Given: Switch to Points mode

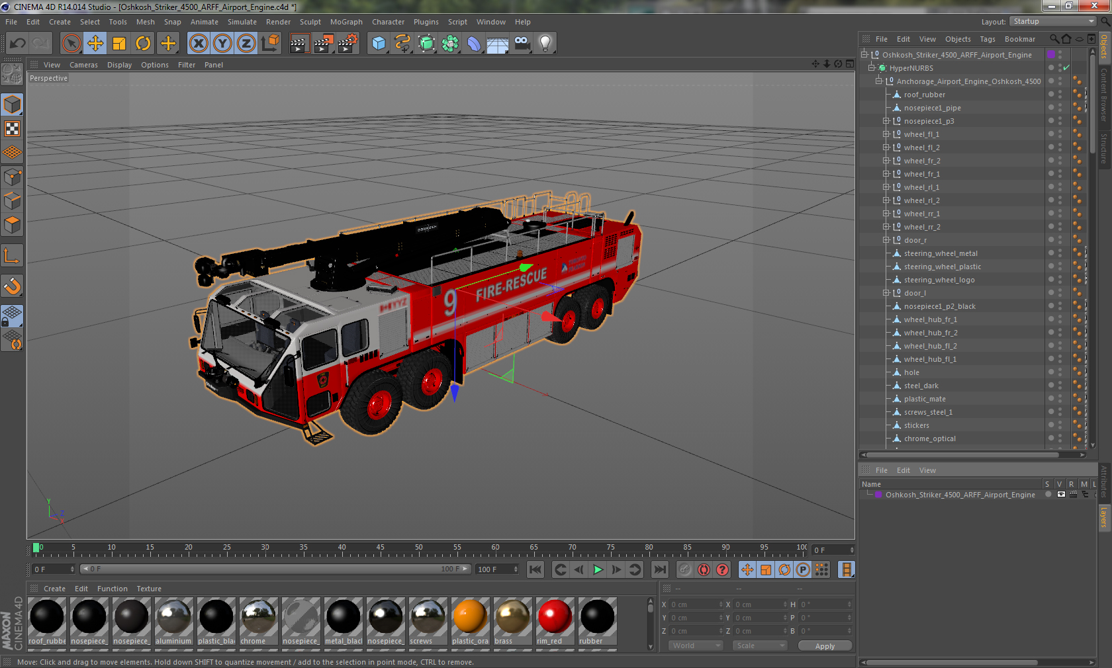Looking at the screenshot, I should 12,177.
